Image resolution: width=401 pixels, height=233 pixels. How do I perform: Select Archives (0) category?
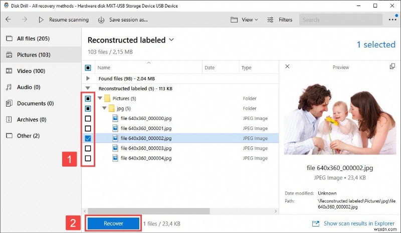pyautogui.click(x=41, y=119)
